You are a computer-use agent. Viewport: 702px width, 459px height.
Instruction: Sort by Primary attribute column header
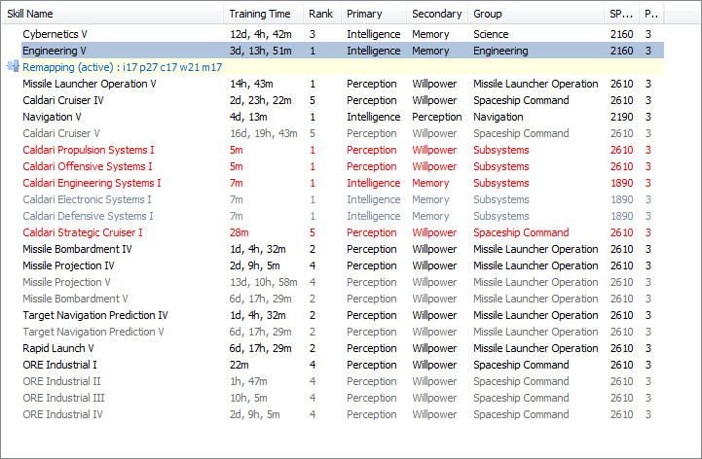point(374,14)
